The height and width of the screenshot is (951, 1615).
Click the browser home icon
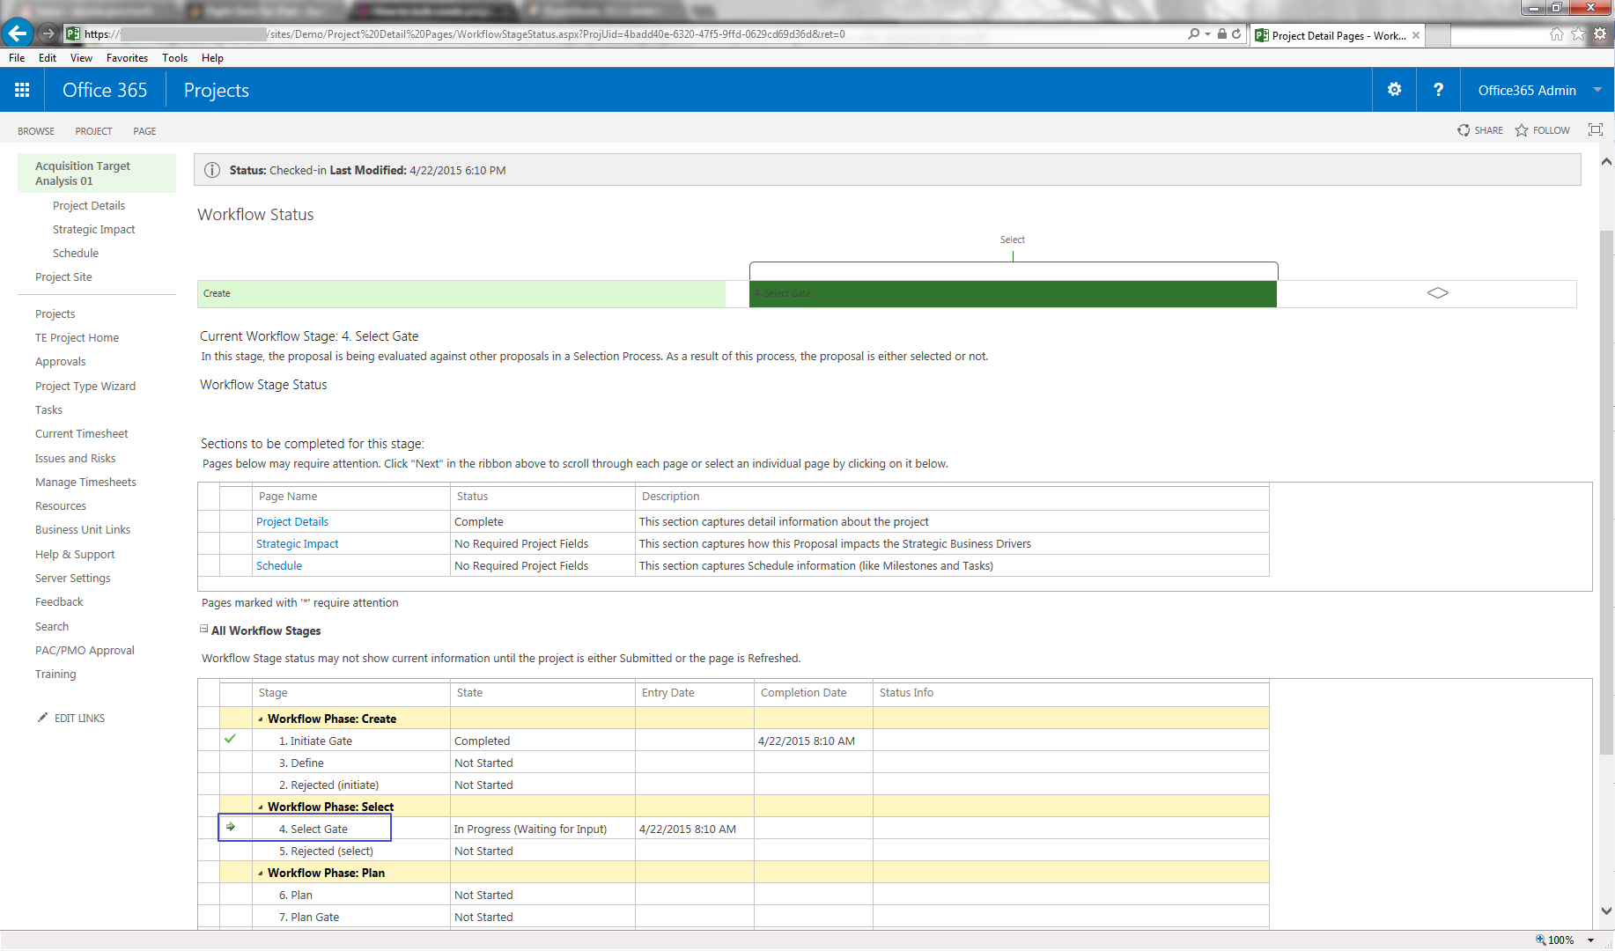tap(1557, 34)
